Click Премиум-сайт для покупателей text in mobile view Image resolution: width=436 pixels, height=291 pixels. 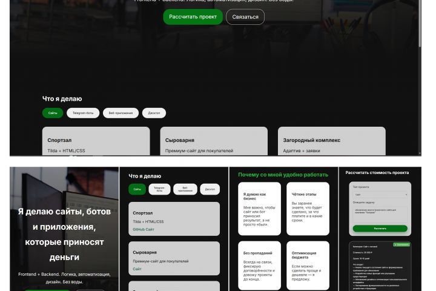pos(160,261)
